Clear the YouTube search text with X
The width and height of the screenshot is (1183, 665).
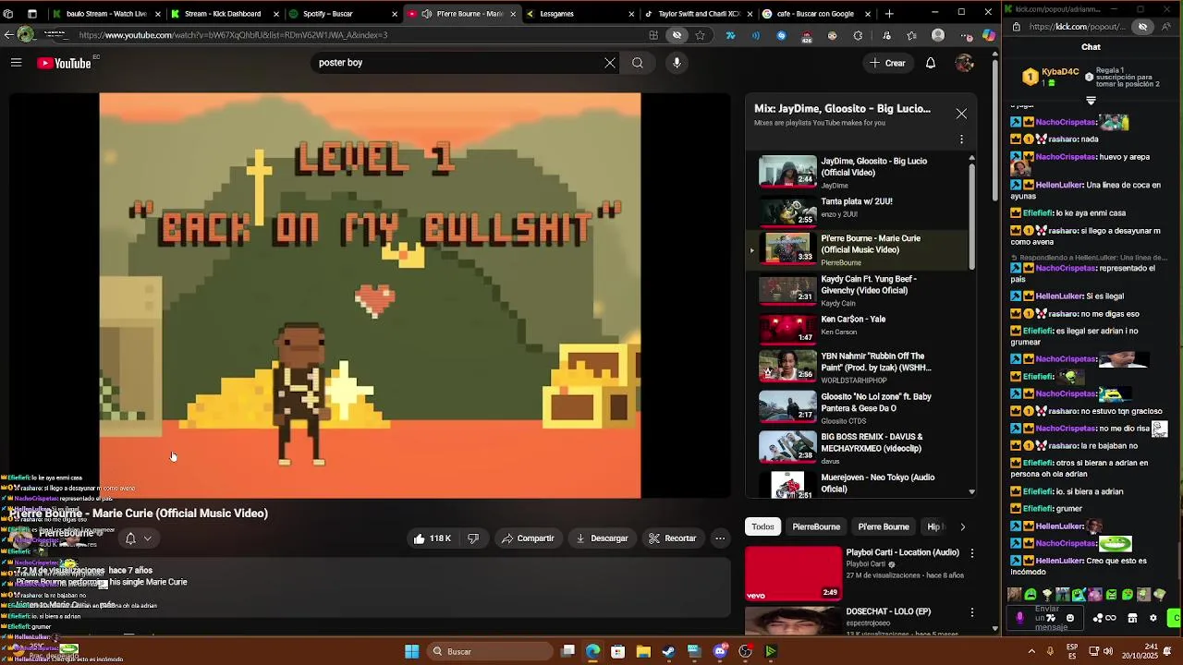click(610, 63)
